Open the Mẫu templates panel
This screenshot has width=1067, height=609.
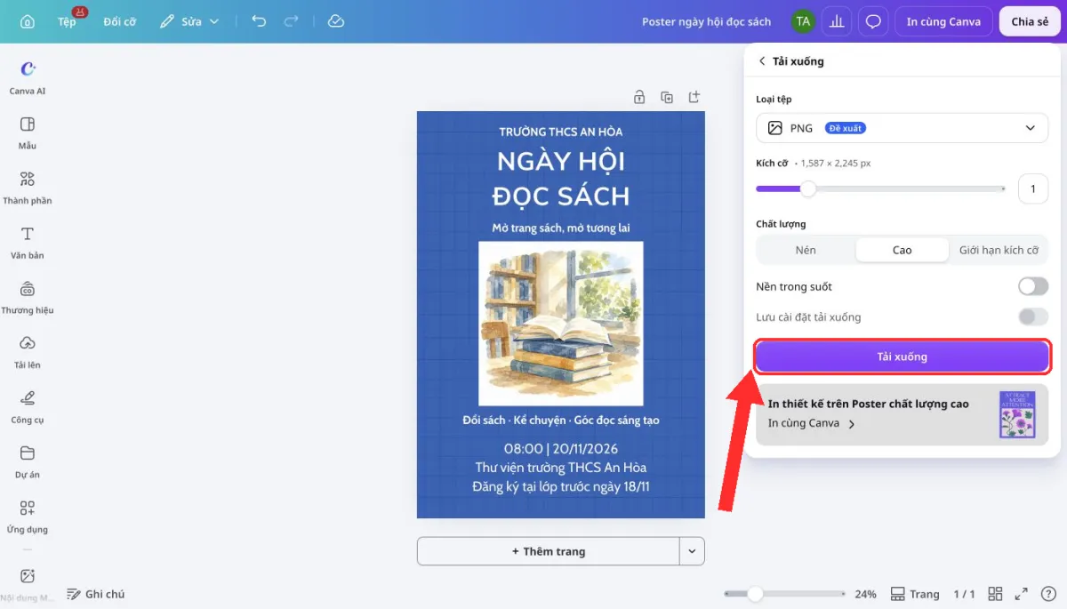coord(28,132)
